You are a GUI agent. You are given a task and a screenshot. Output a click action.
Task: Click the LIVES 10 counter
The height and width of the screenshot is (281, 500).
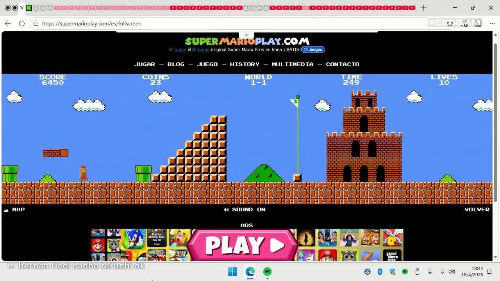pyautogui.click(x=444, y=80)
